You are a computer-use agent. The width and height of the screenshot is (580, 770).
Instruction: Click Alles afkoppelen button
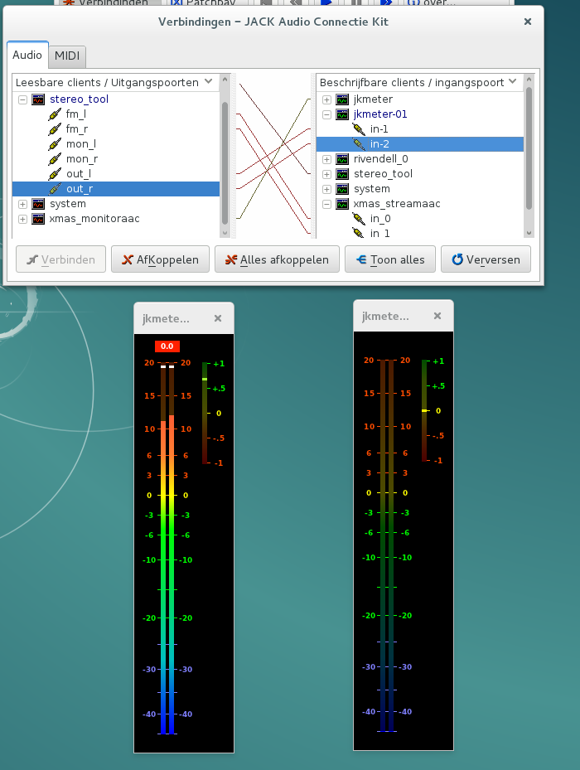(x=277, y=259)
